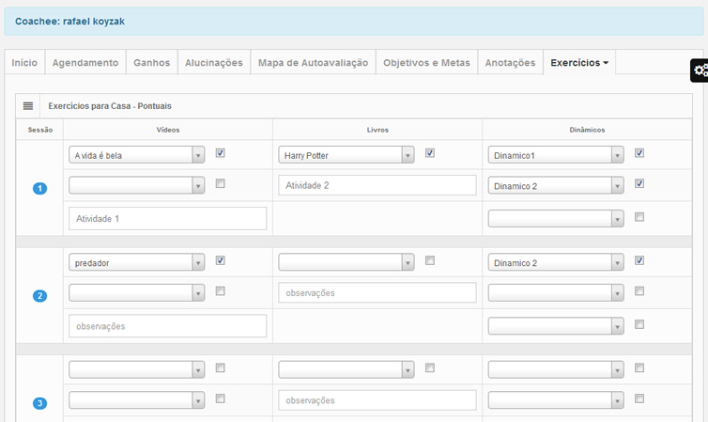Click the hamburger menu icon beside Exercícios para Casa

point(28,106)
